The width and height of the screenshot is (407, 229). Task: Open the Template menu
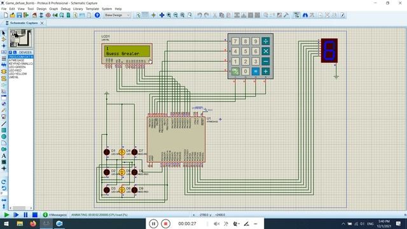pyautogui.click(x=92, y=9)
